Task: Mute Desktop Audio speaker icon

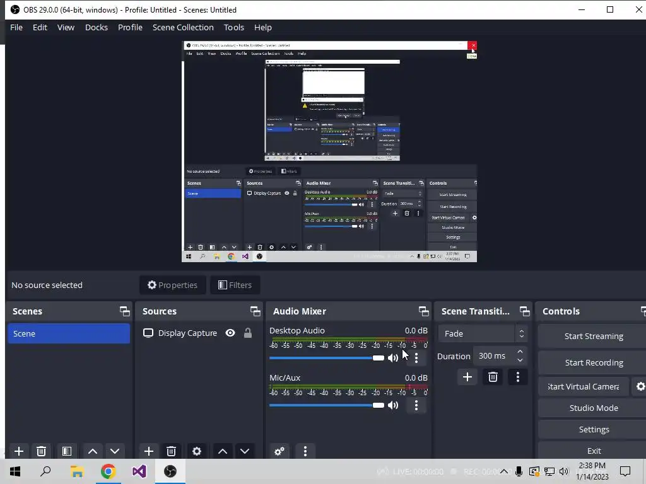Action: (x=393, y=358)
